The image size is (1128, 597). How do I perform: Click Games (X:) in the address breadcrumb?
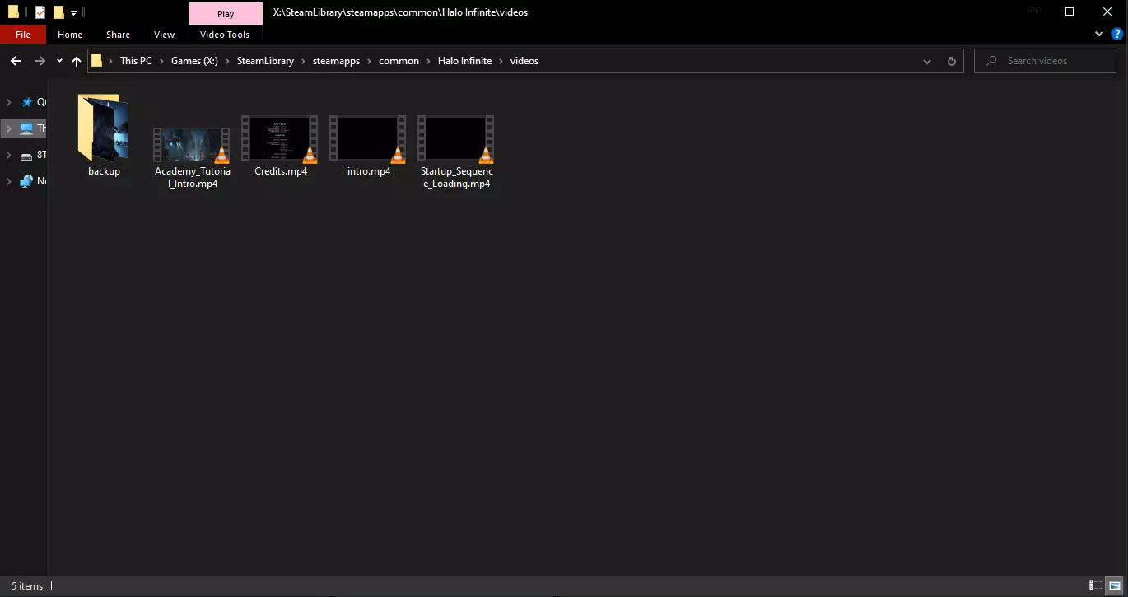[x=194, y=61]
